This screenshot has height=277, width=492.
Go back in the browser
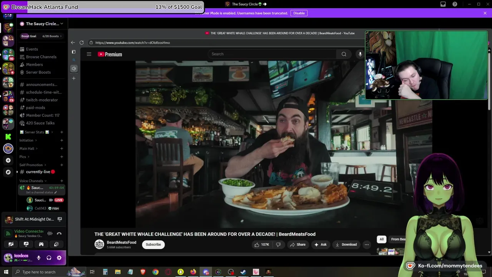click(x=73, y=43)
